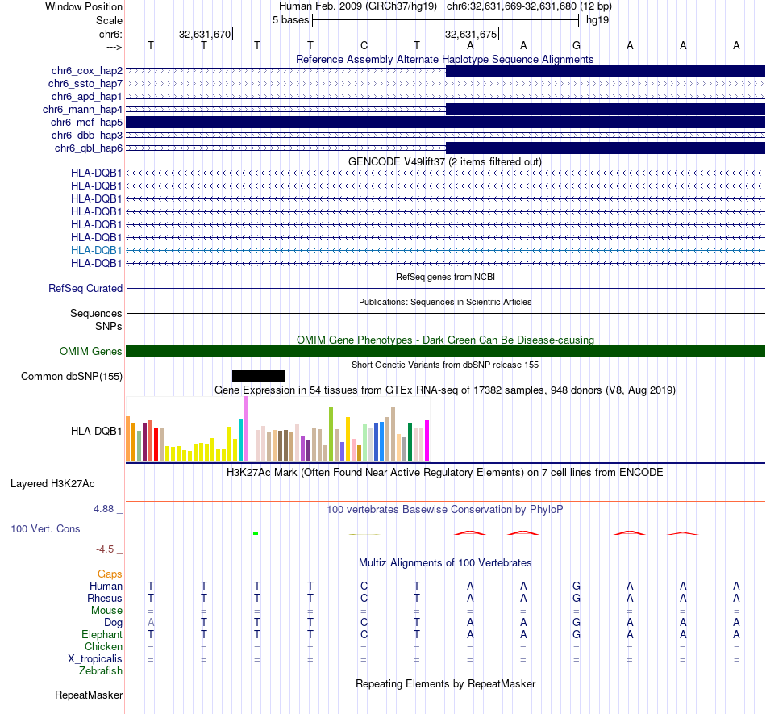Viewport: 766px width, 714px height.
Task: Click the Layered H3K27Ac label
Action: coord(52,484)
